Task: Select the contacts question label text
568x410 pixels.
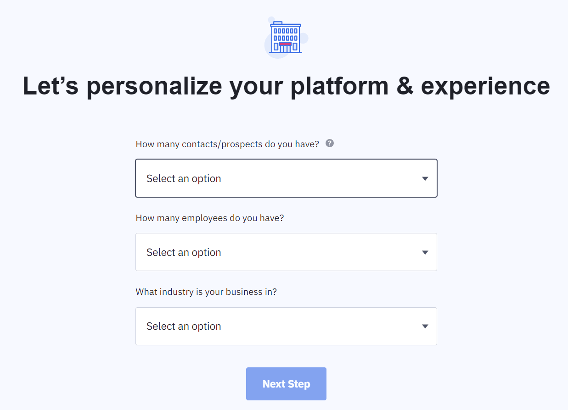Action: [x=227, y=144]
